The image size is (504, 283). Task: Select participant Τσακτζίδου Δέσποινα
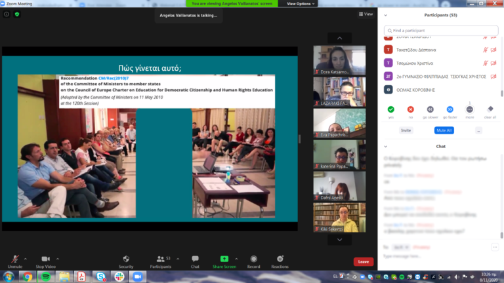[x=440, y=50]
